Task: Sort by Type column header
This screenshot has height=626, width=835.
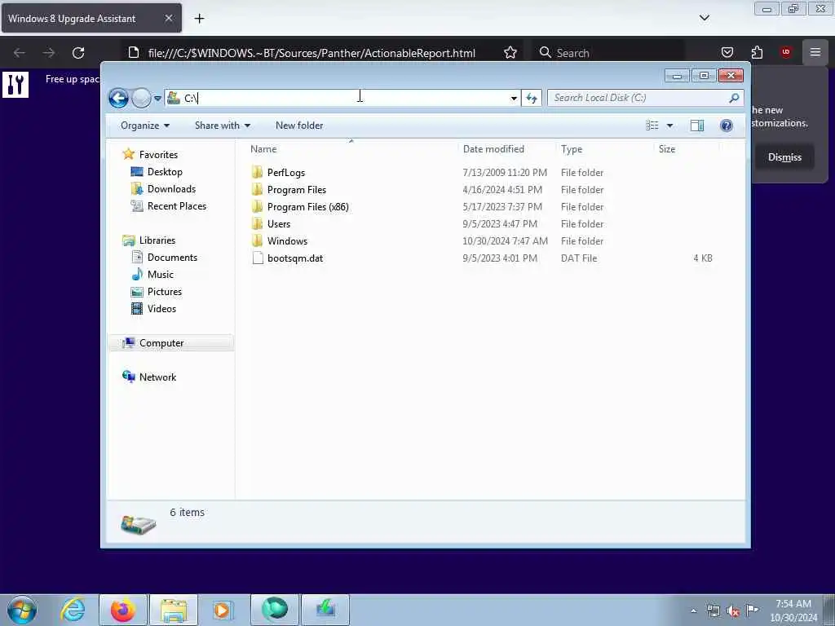Action: [x=572, y=149]
